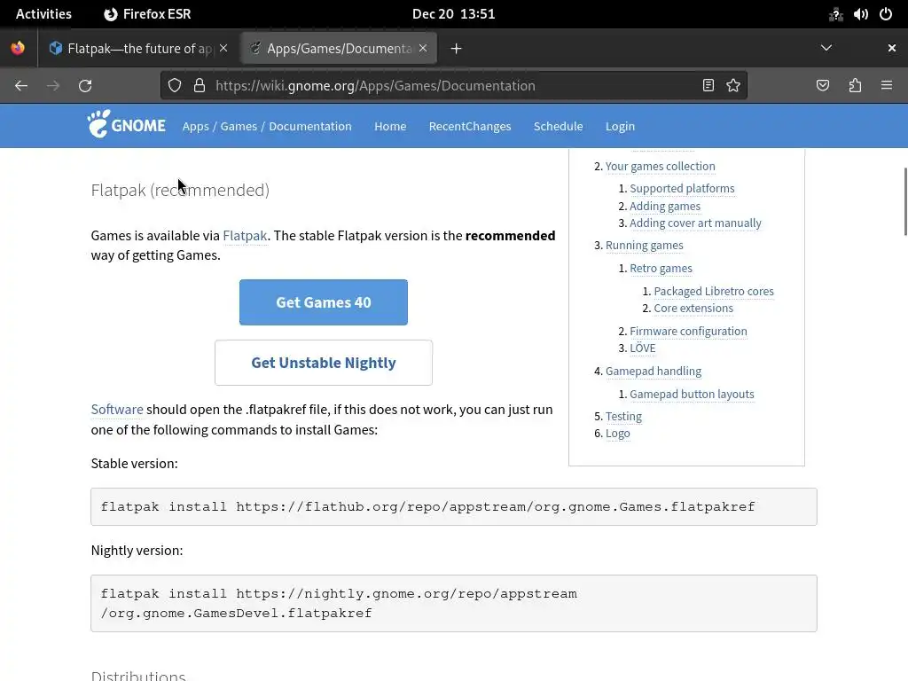This screenshot has height=681, width=908.
Task: Open Schedule in the wiki header
Action: coord(559,126)
